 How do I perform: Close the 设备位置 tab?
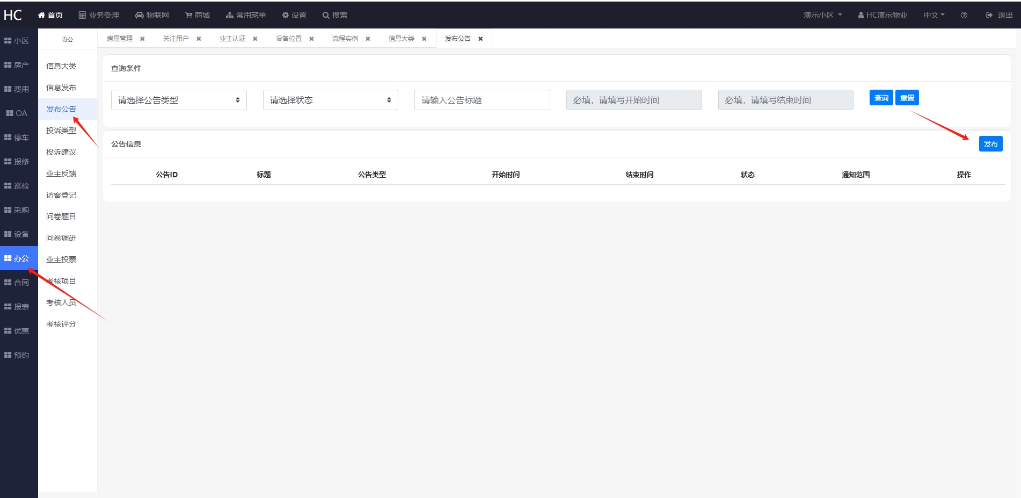(311, 39)
